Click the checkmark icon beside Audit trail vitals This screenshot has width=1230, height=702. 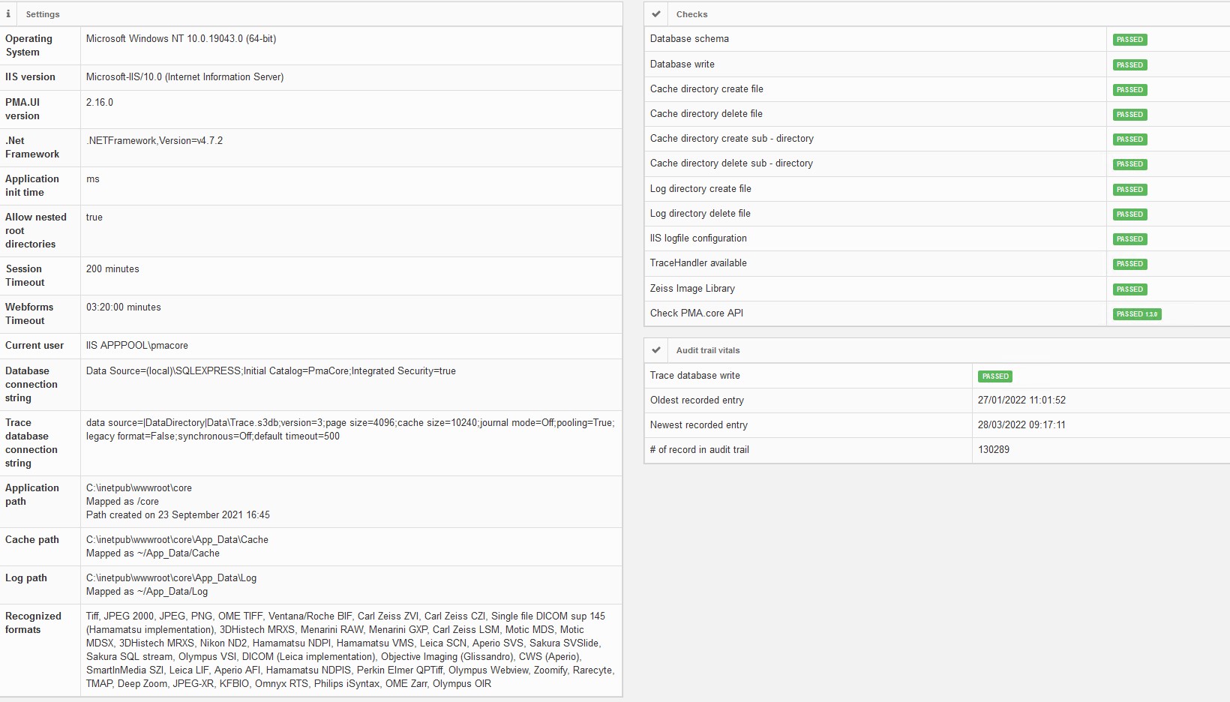pyautogui.click(x=656, y=350)
